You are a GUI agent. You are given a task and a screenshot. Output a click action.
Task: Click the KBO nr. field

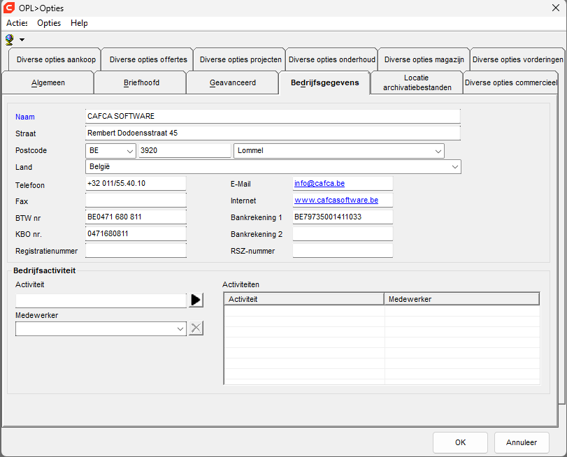tap(136, 233)
